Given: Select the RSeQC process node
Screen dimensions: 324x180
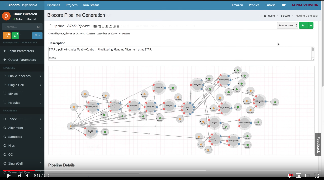Looking at the screenshot, I should 215,123.
